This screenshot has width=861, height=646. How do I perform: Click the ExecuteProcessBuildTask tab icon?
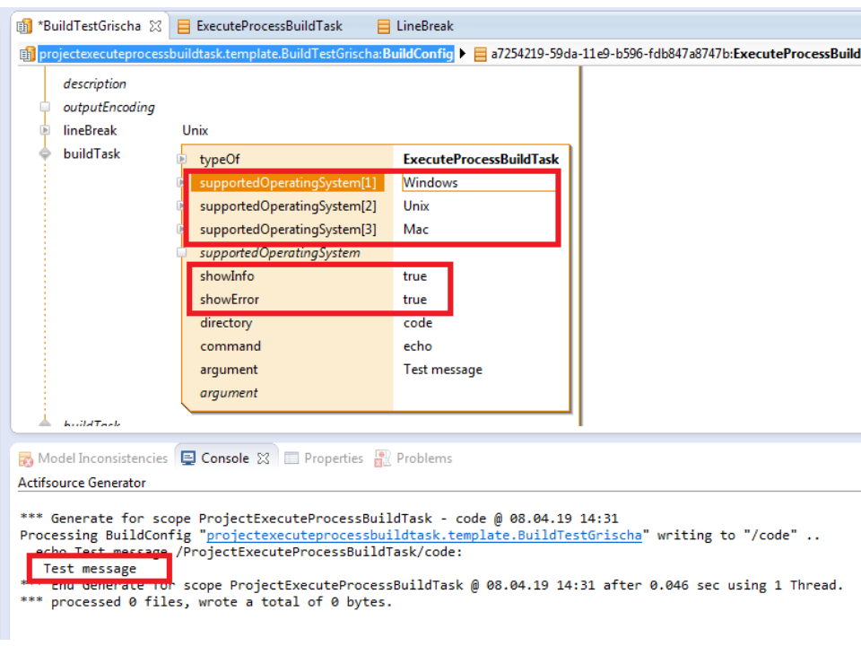pyautogui.click(x=184, y=26)
